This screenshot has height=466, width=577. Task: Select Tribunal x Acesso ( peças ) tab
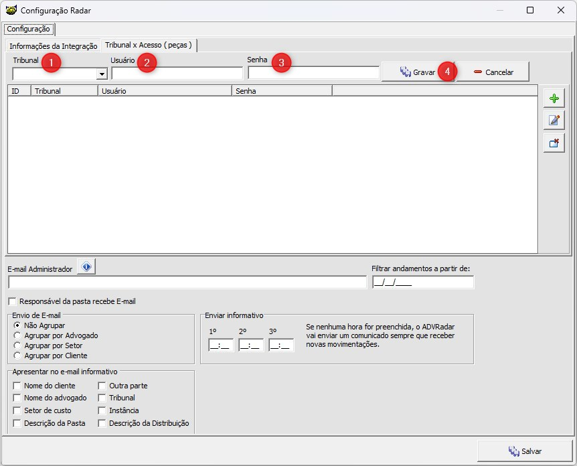(x=149, y=45)
